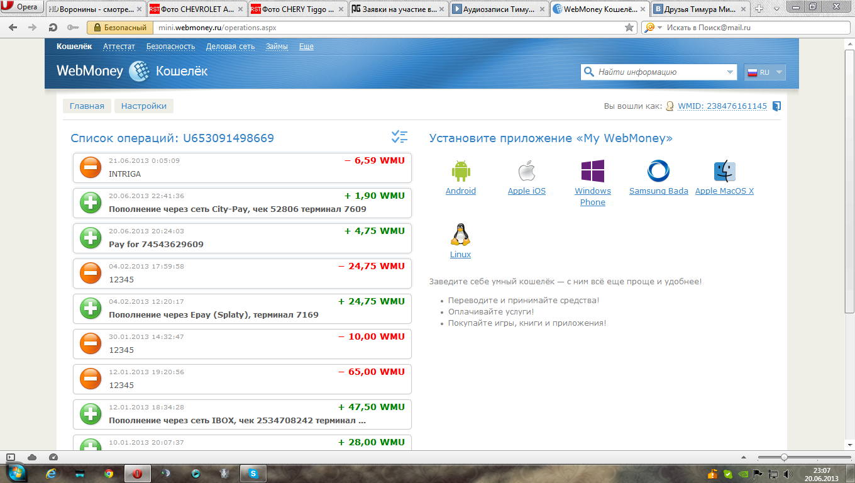Click the Настройки button
The image size is (855, 483).
click(144, 106)
